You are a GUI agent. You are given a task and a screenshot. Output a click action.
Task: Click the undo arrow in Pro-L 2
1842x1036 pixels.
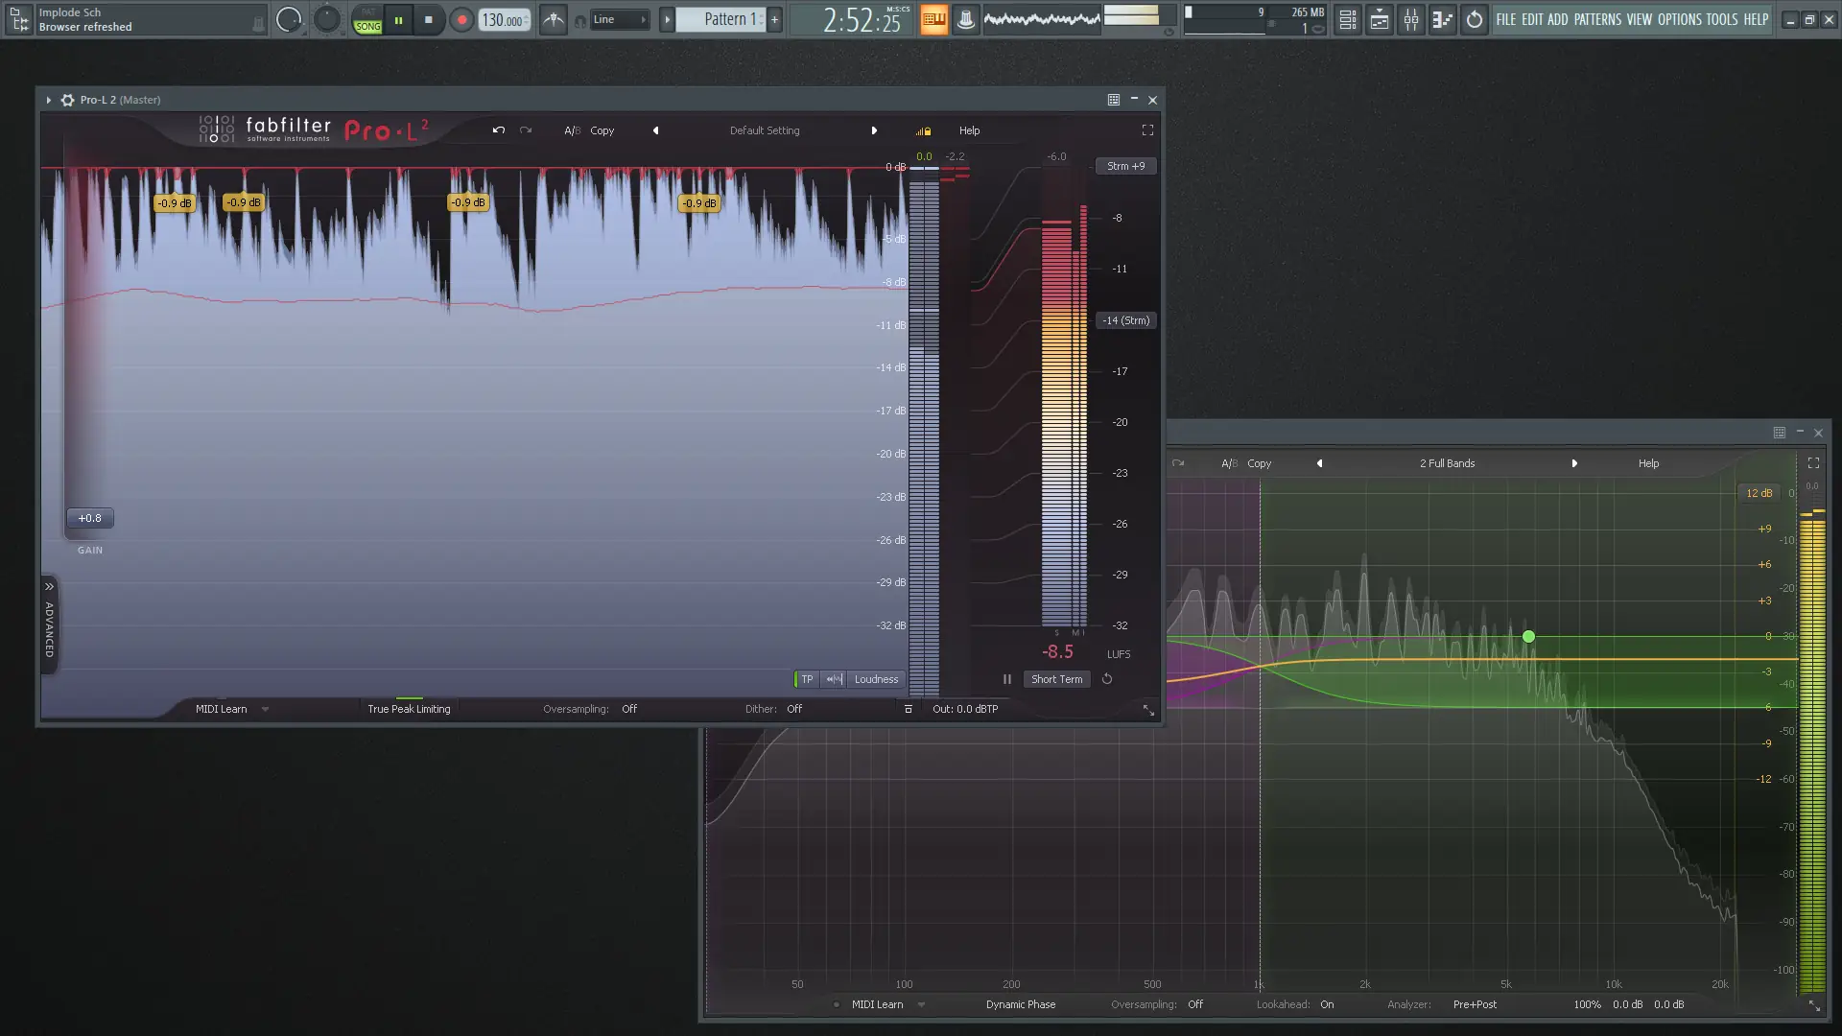pyautogui.click(x=498, y=130)
